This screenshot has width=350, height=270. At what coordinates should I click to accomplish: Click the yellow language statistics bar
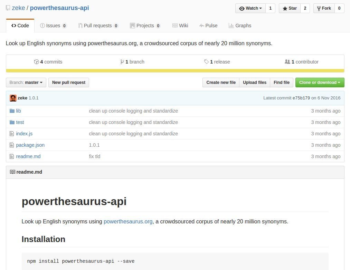(175, 71)
